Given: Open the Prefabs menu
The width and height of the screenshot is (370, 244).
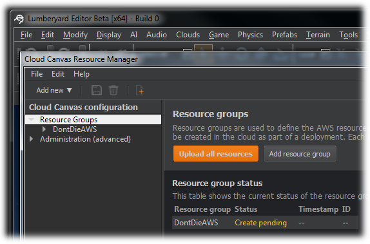Looking at the screenshot, I should (x=284, y=35).
